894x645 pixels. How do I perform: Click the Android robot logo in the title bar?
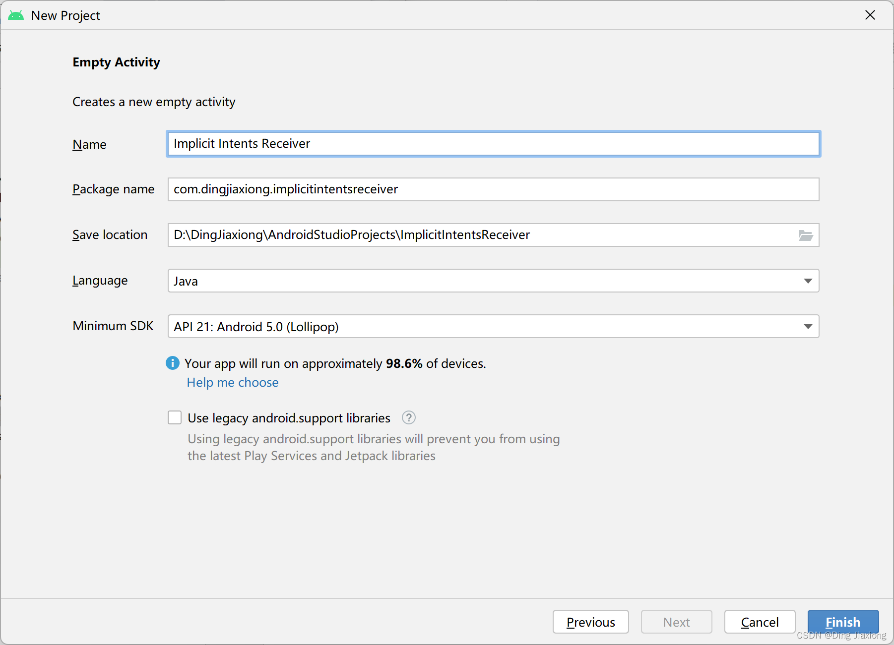pos(15,15)
